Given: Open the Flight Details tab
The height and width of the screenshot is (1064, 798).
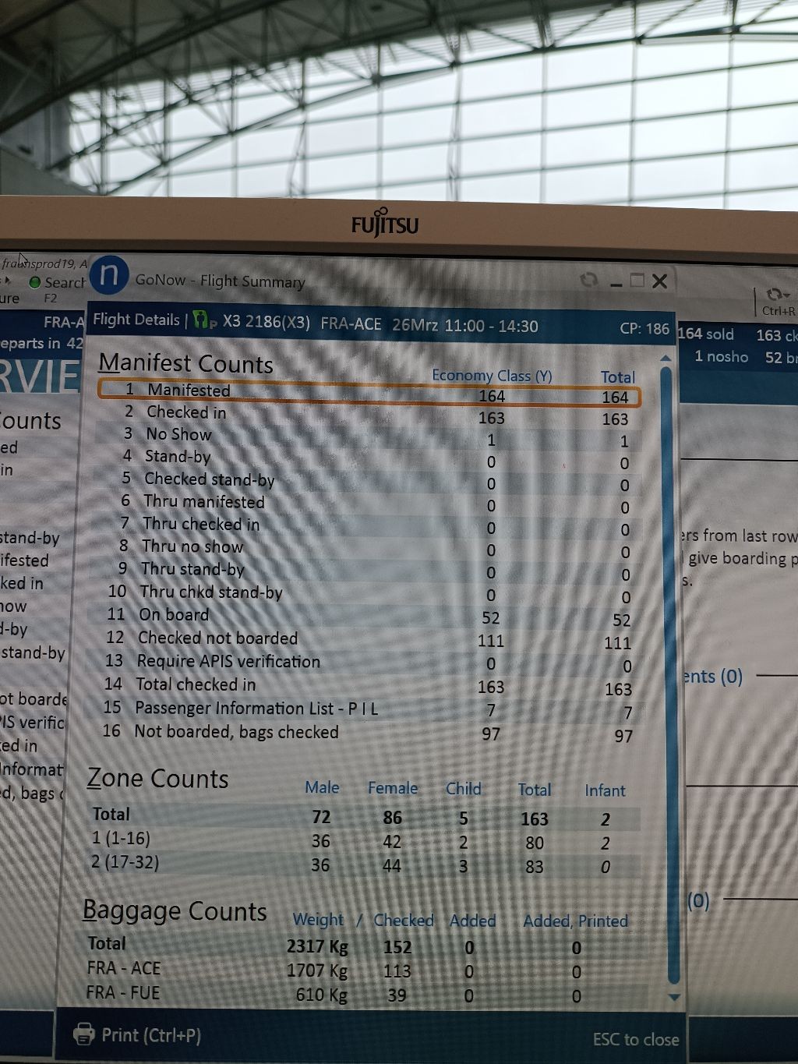Looking at the screenshot, I should (136, 320).
